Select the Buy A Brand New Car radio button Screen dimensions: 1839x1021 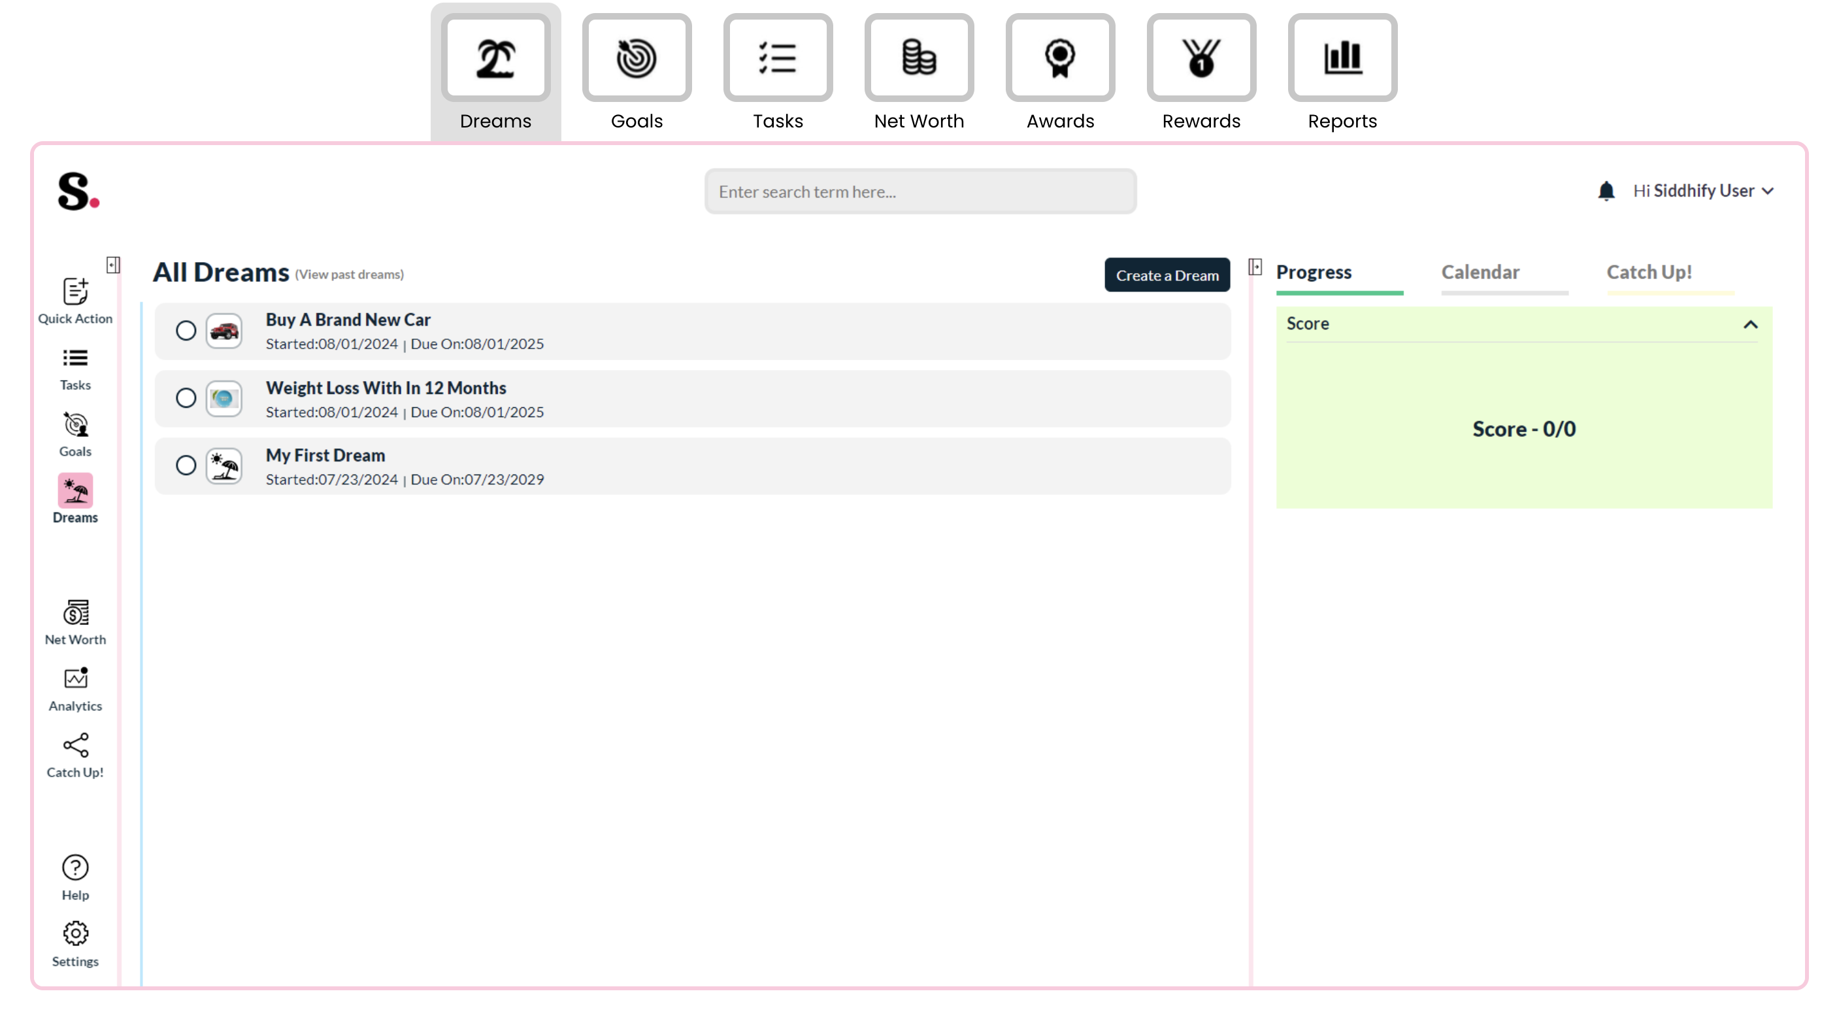point(186,331)
